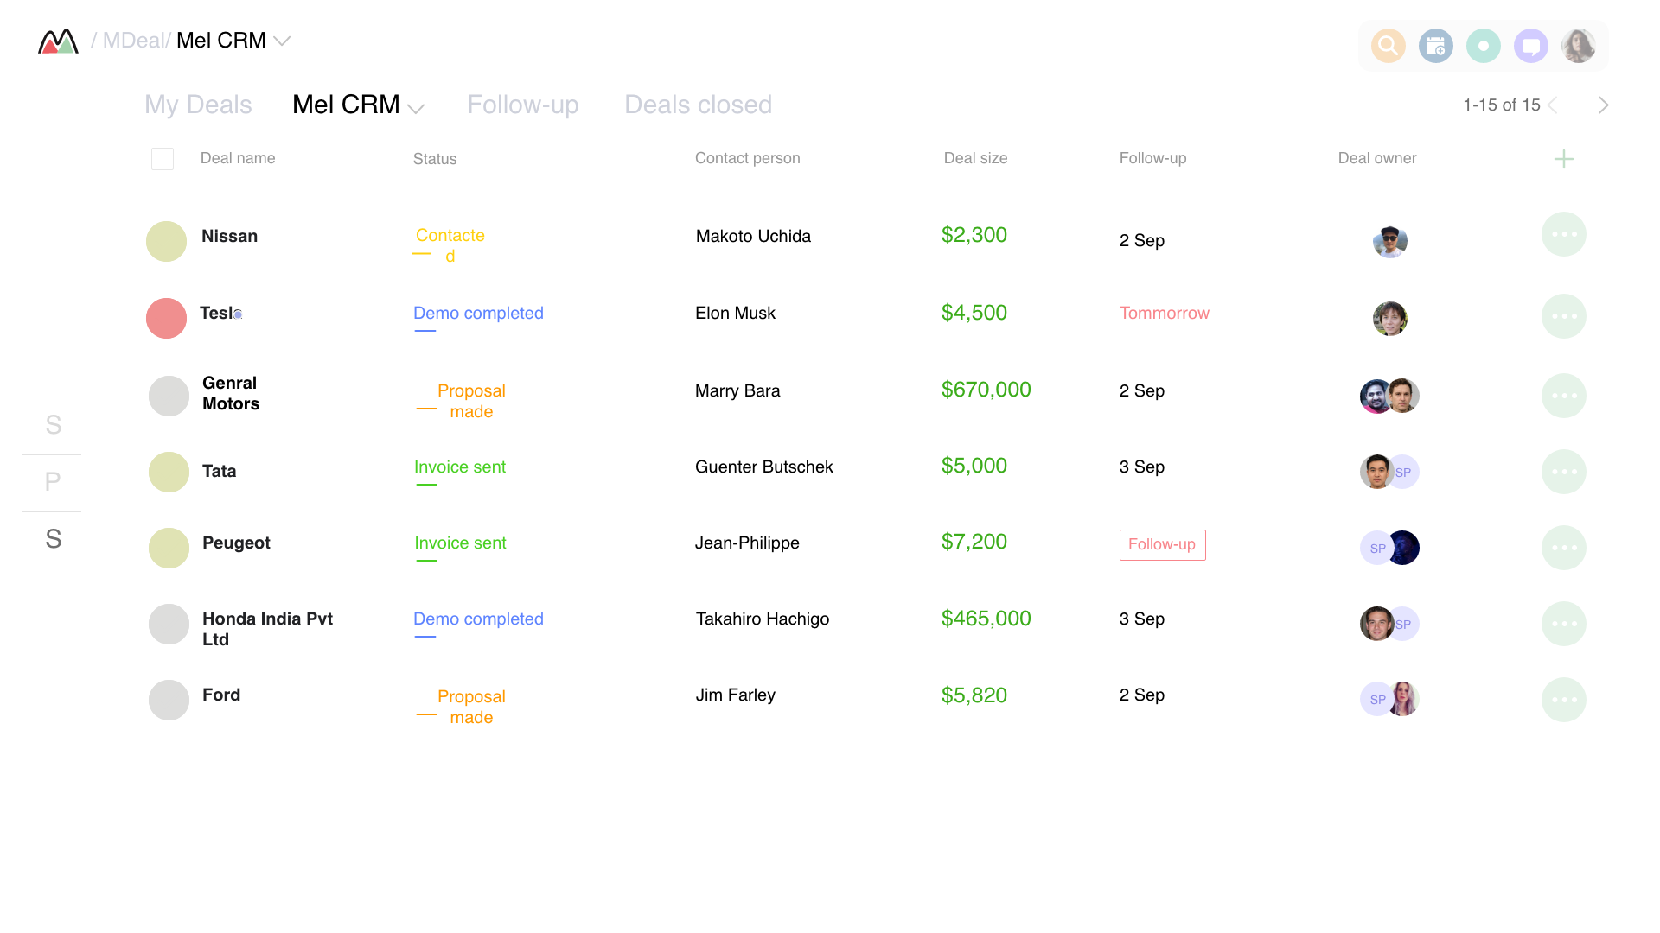1660x933 pixels.
Task: Click contact Makoto Uchida
Action: (753, 237)
